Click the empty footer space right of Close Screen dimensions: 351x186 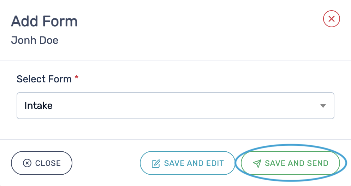coord(106,163)
